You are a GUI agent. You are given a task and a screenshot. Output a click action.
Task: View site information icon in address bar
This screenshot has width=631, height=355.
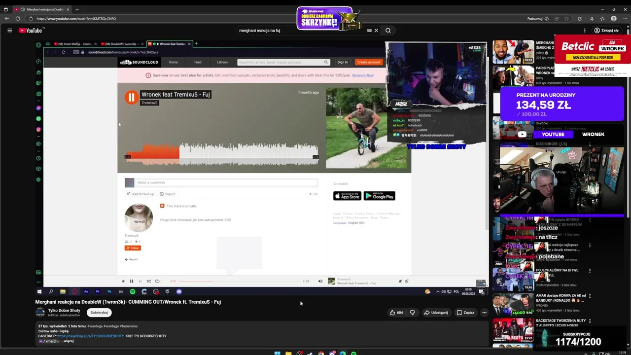(x=31, y=19)
